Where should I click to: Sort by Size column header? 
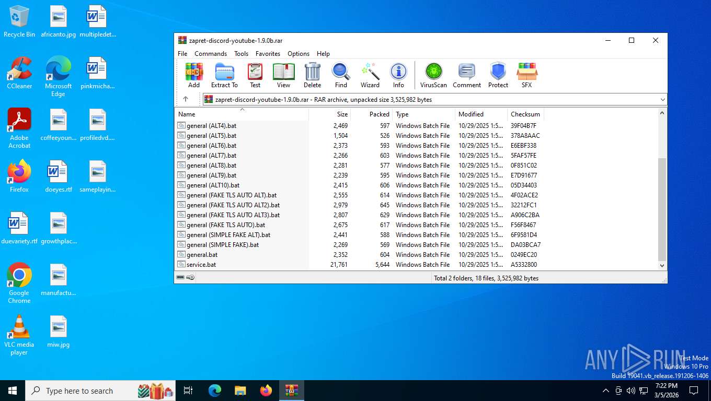click(x=329, y=114)
